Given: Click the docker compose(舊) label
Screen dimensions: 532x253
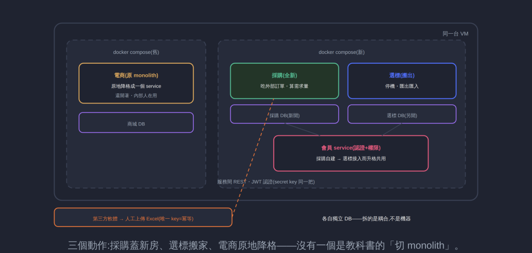Looking at the screenshot, I should tap(136, 52).
